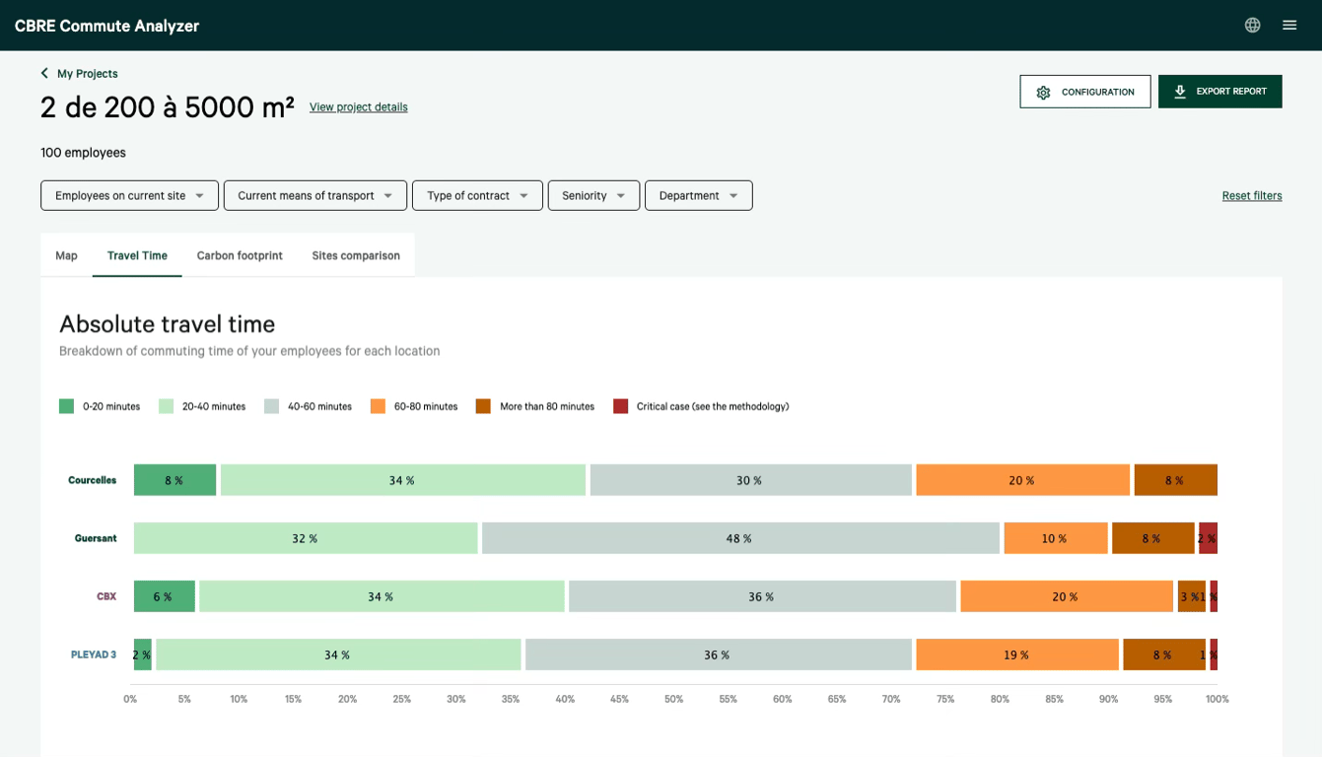Image resolution: width=1322 pixels, height=757 pixels.
Task: Open the 'Type of contract' dropdown
Action: (477, 195)
